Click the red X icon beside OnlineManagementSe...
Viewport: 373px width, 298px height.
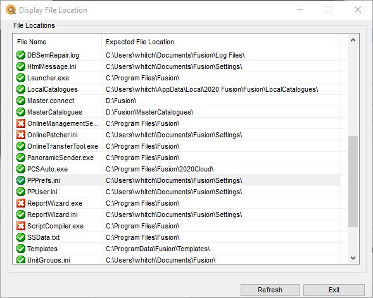pos(21,123)
